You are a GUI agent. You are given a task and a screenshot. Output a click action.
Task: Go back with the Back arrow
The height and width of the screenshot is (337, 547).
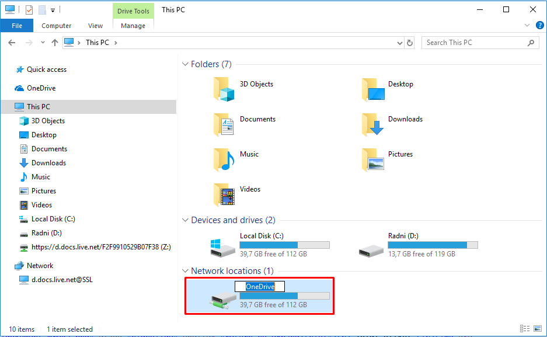pos(12,43)
